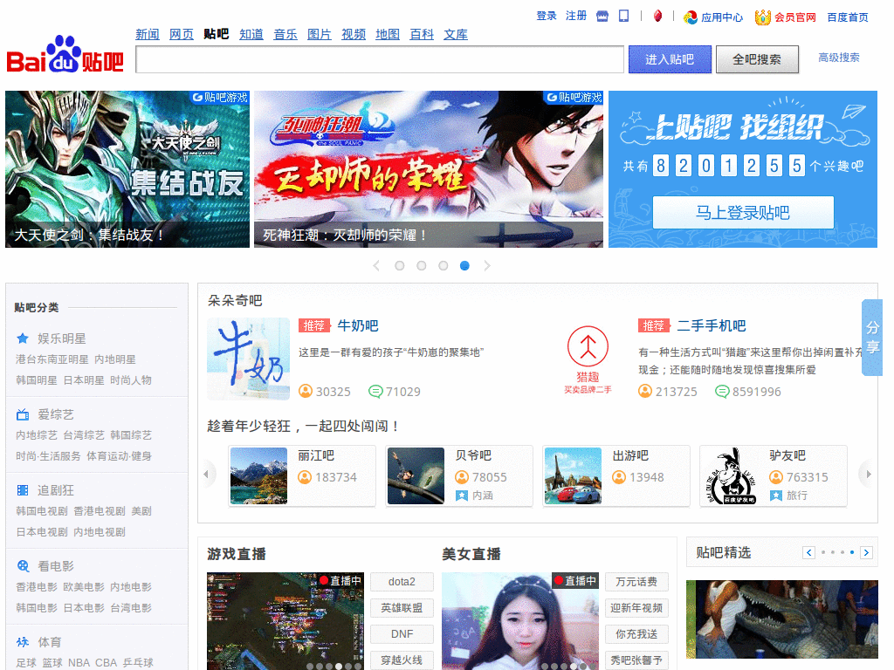Click category star icon next to 内涵
Image resolution: width=894 pixels, height=670 pixels.
(462, 496)
